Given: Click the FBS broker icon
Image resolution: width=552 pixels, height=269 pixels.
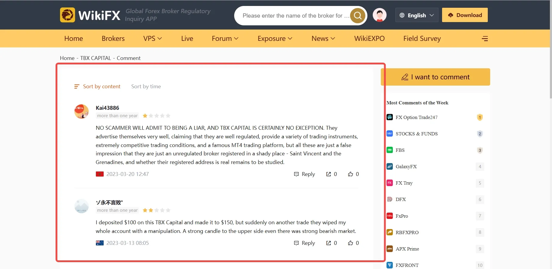Looking at the screenshot, I should pos(390,150).
